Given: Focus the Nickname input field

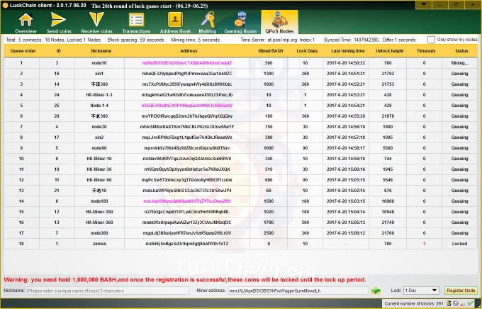Looking at the screenshot, I should (108, 291).
